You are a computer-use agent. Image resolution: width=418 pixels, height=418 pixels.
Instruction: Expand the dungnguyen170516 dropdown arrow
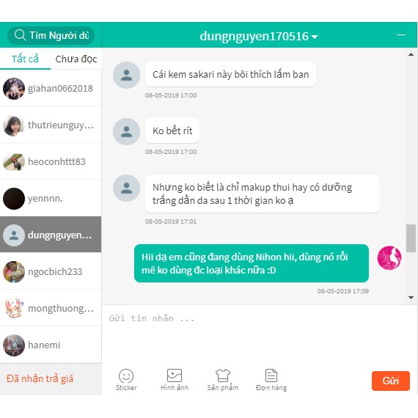pyautogui.click(x=315, y=37)
